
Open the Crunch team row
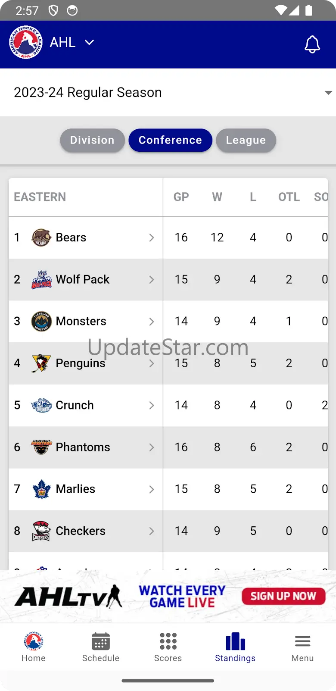[x=168, y=405]
